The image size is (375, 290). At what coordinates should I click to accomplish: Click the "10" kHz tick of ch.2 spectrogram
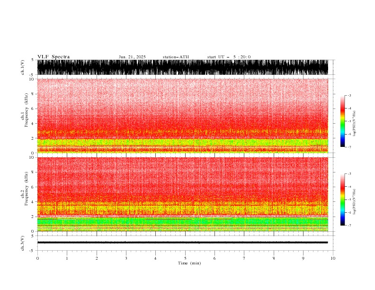[32, 157]
